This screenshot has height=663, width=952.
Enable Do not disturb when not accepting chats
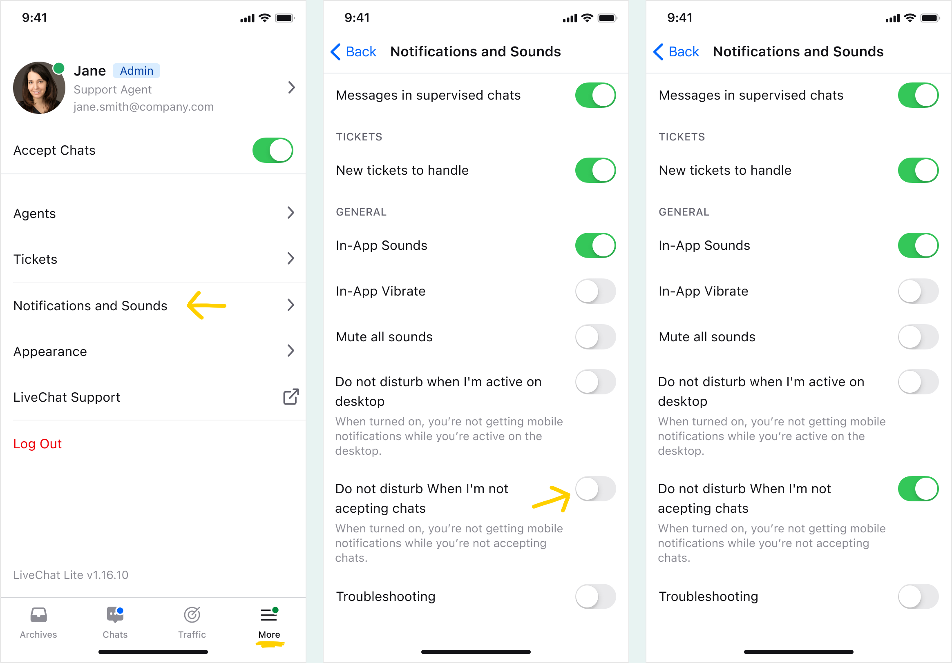594,489
